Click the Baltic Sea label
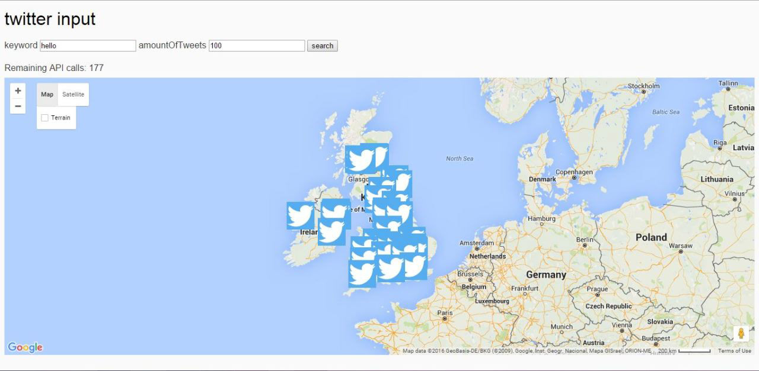The height and width of the screenshot is (371, 759). [x=665, y=112]
